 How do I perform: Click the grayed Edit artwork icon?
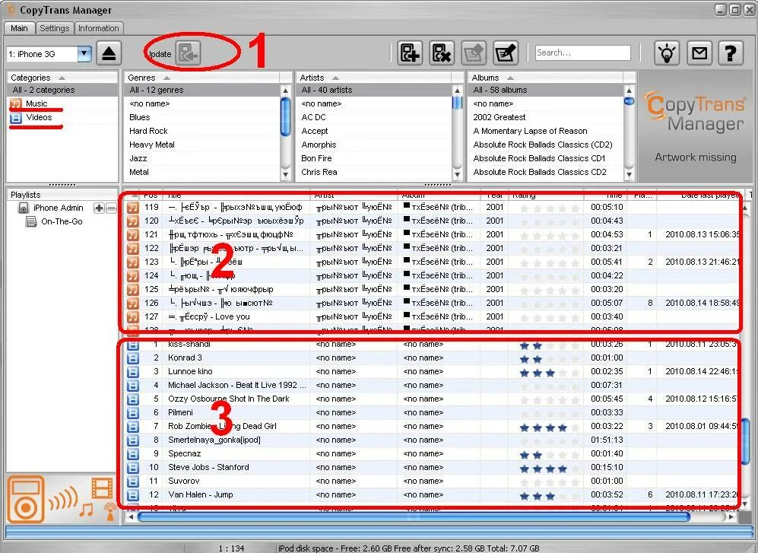[x=474, y=53]
